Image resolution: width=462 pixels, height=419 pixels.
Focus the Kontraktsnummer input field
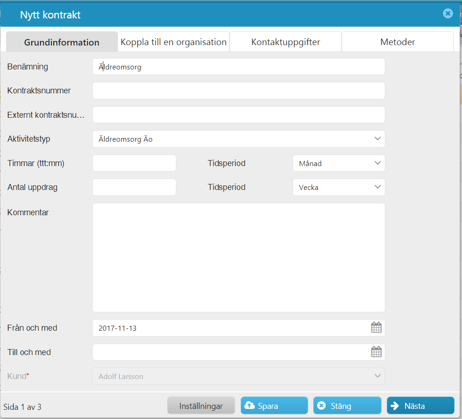tap(239, 91)
